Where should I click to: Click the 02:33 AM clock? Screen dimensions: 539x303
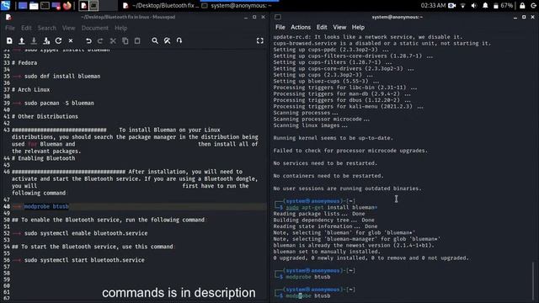pyautogui.click(x=433, y=6)
